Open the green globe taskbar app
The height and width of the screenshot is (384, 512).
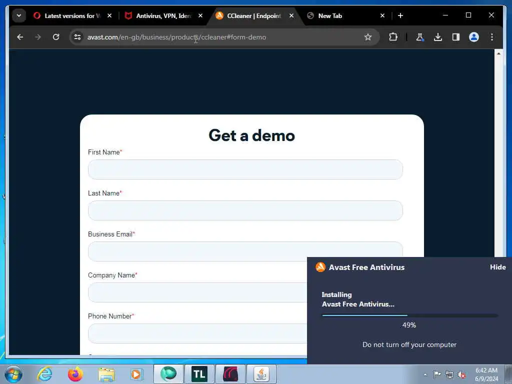(168, 374)
